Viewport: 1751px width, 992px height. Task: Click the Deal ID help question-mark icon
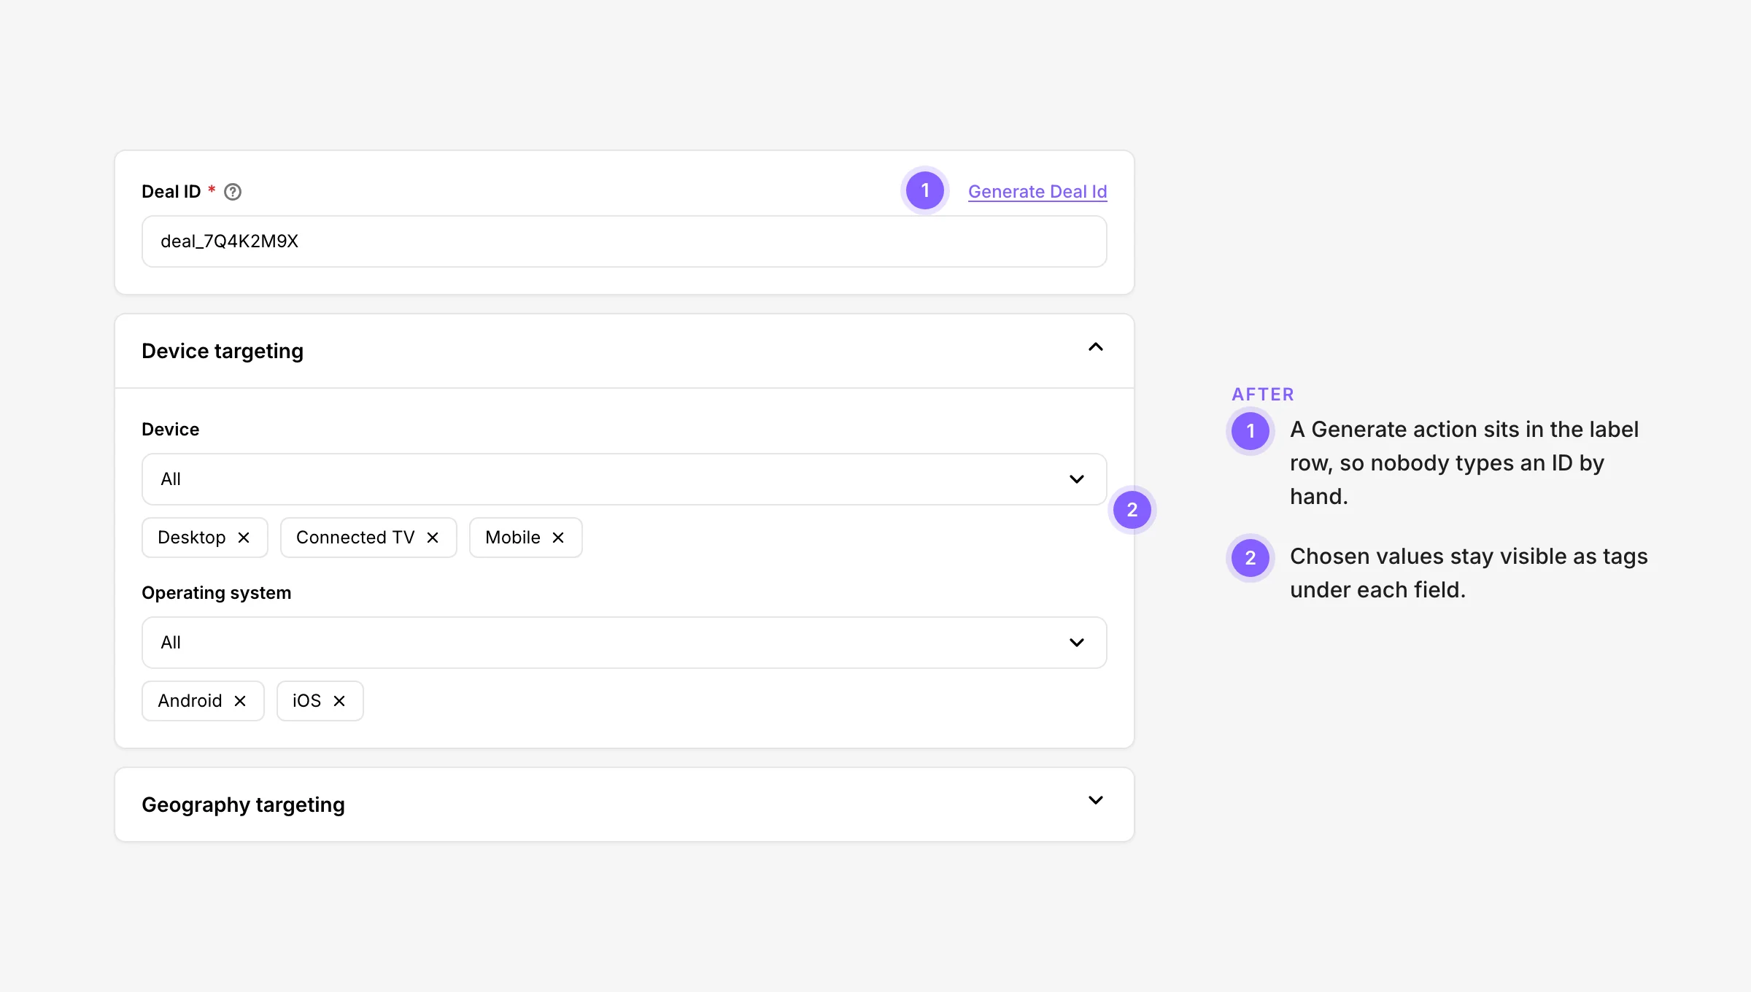pos(233,192)
